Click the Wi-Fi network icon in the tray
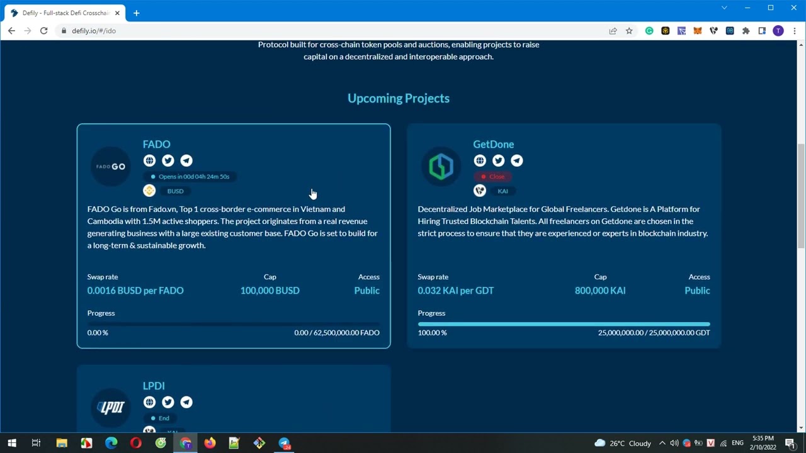The image size is (806, 453). point(724,443)
